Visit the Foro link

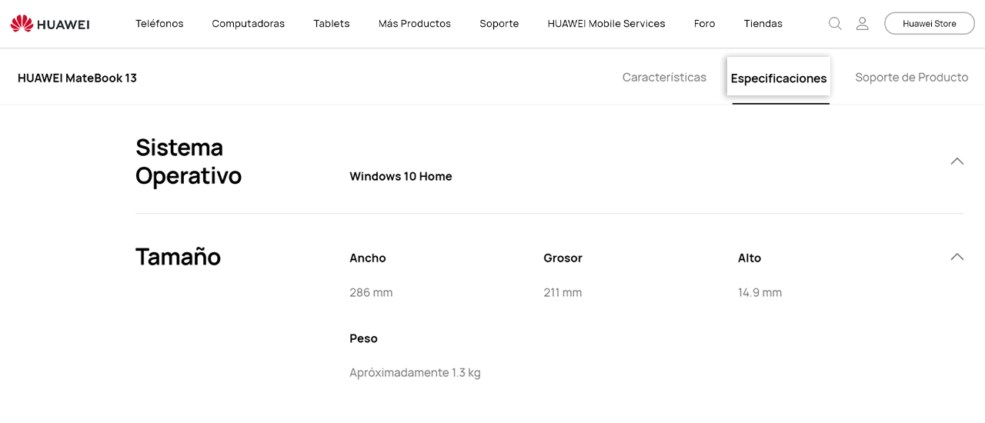tap(705, 24)
